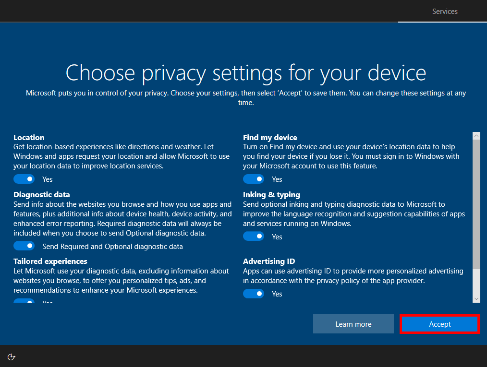Toggle the Tailored experiences switch
Viewport: 487px width, 367px height.
coord(24,301)
